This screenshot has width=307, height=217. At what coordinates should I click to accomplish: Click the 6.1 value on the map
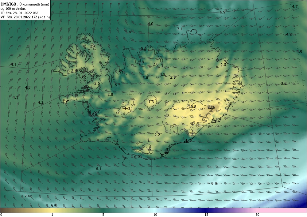[99, 169]
